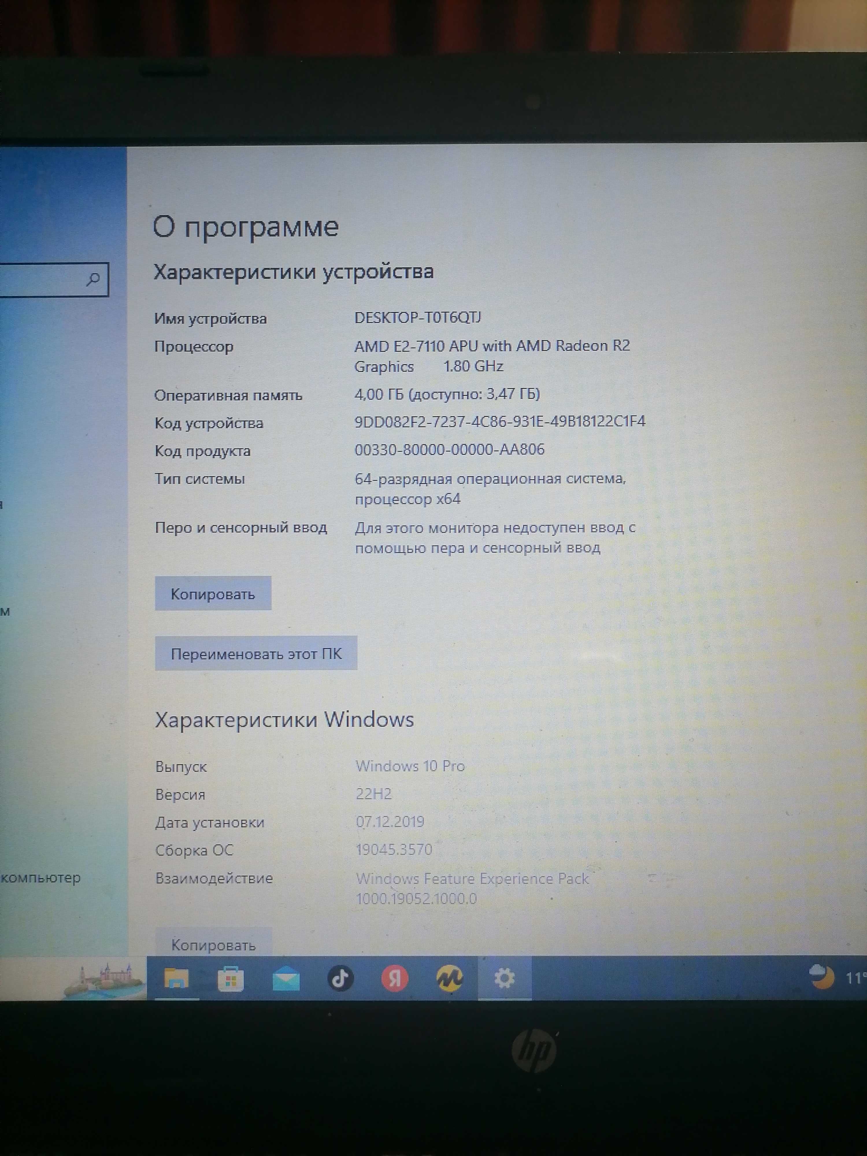Open File Explorer from the taskbar

tap(176, 978)
